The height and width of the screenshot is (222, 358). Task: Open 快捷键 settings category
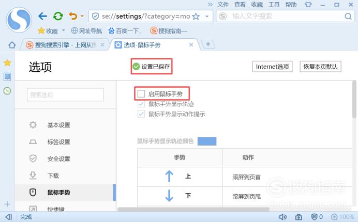coord(56,209)
